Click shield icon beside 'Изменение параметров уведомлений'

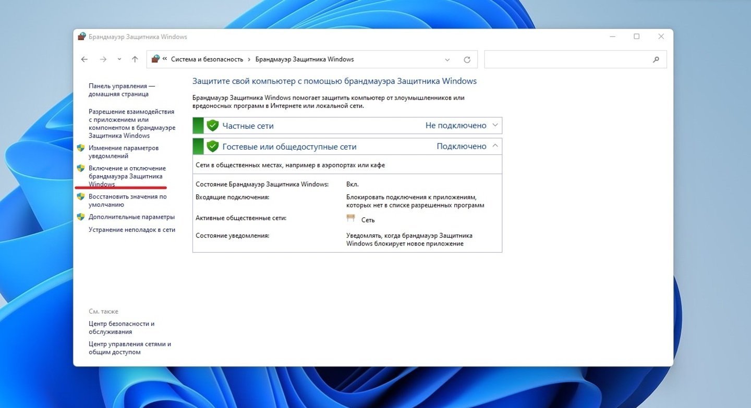click(x=81, y=148)
